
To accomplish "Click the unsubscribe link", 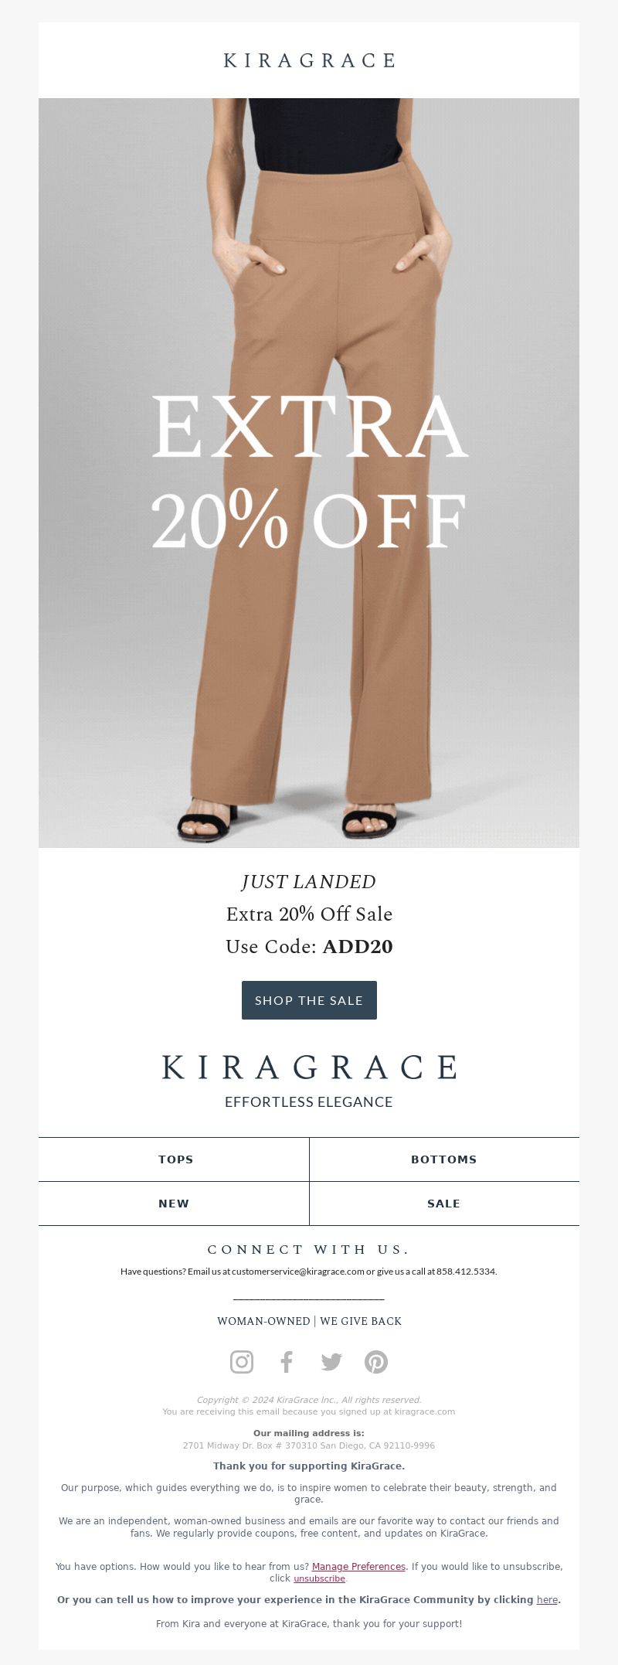I will [319, 1578].
